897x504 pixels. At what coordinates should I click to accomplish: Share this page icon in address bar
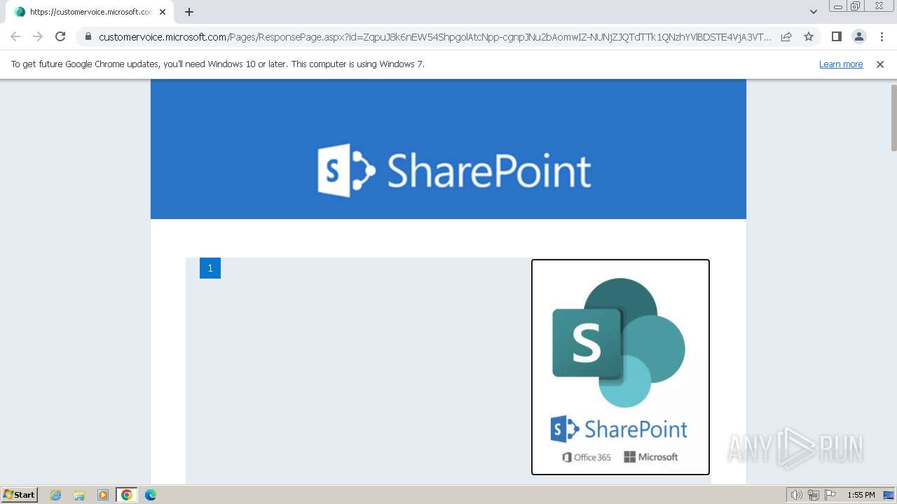(786, 36)
